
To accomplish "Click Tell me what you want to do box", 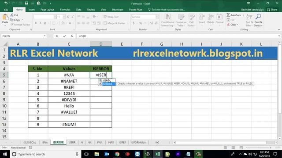I will tap(167, 10).
